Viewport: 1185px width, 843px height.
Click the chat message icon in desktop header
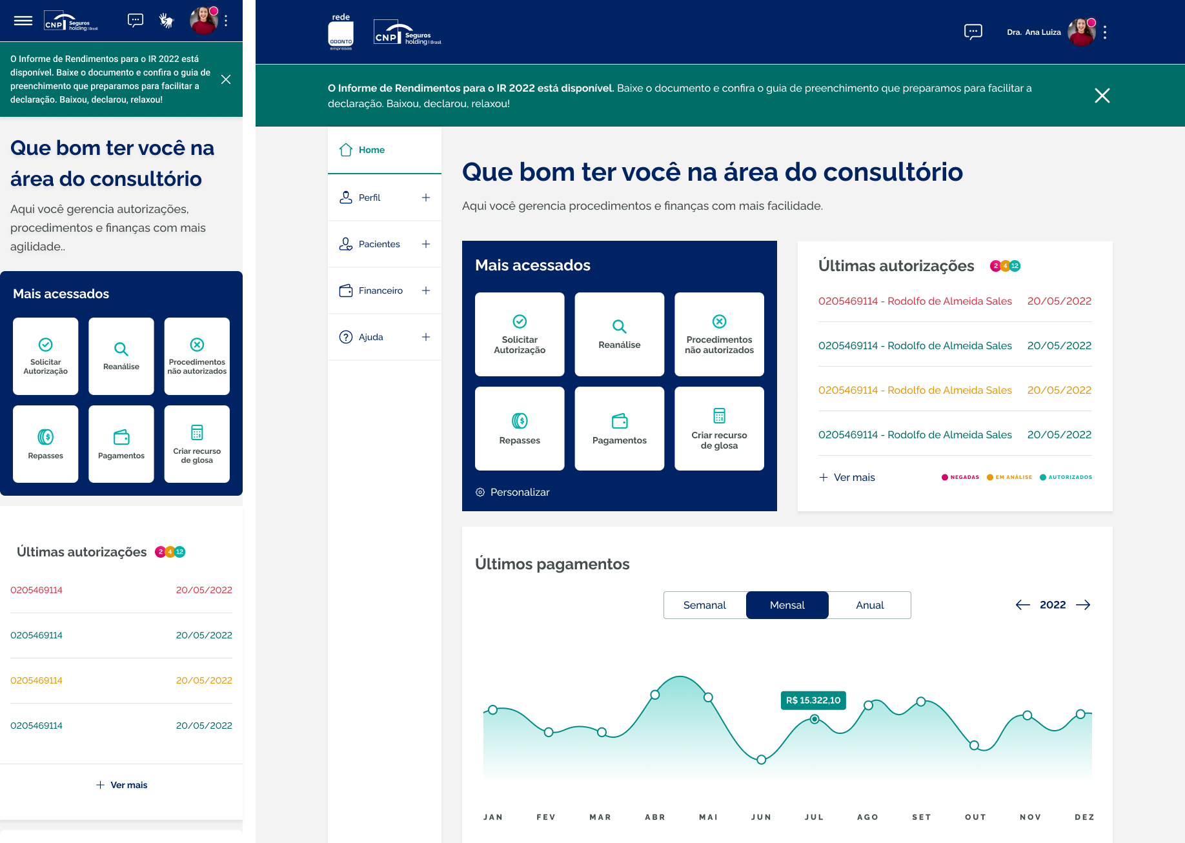tap(973, 32)
